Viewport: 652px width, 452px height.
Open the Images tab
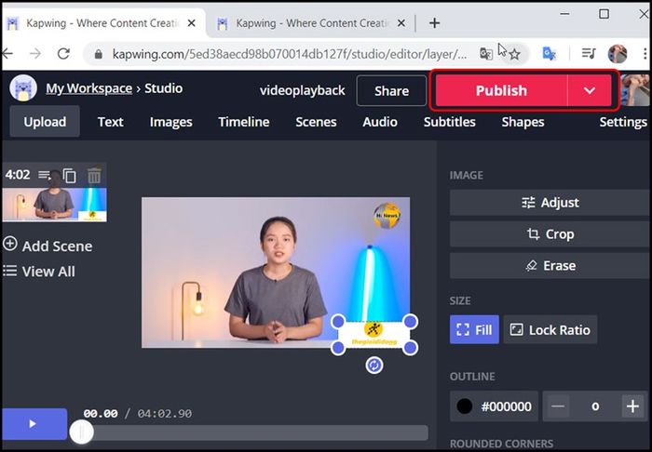170,122
